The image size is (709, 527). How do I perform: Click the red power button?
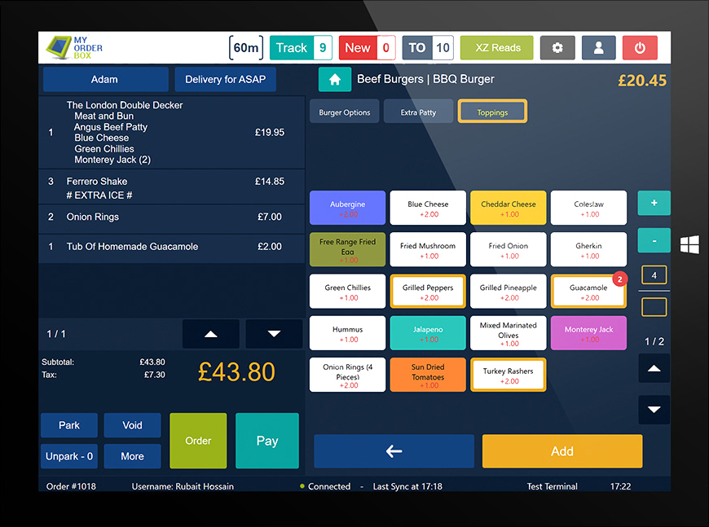(640, 48)
